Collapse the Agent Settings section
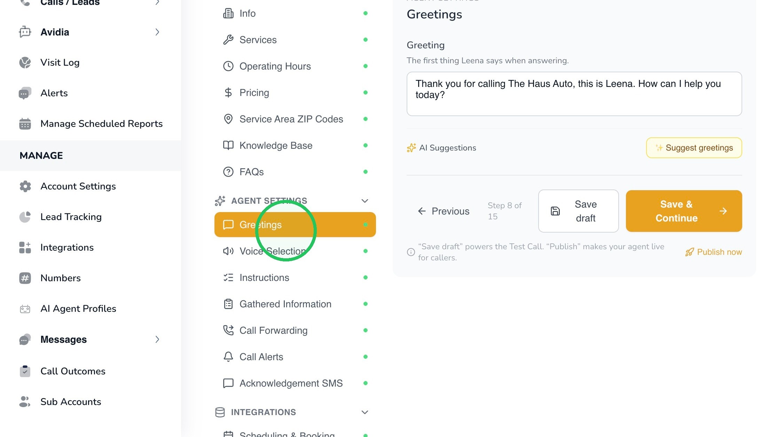The image size is (784, 437). click(365, 201)
